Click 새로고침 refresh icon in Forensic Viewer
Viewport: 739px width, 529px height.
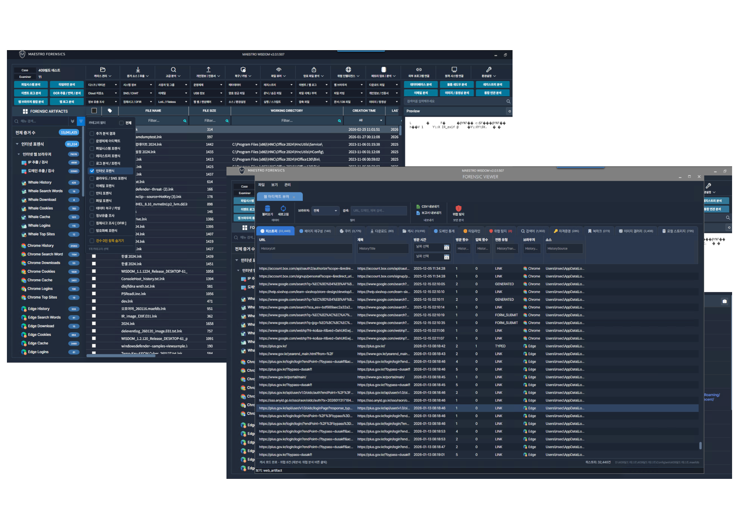[283, 209]
